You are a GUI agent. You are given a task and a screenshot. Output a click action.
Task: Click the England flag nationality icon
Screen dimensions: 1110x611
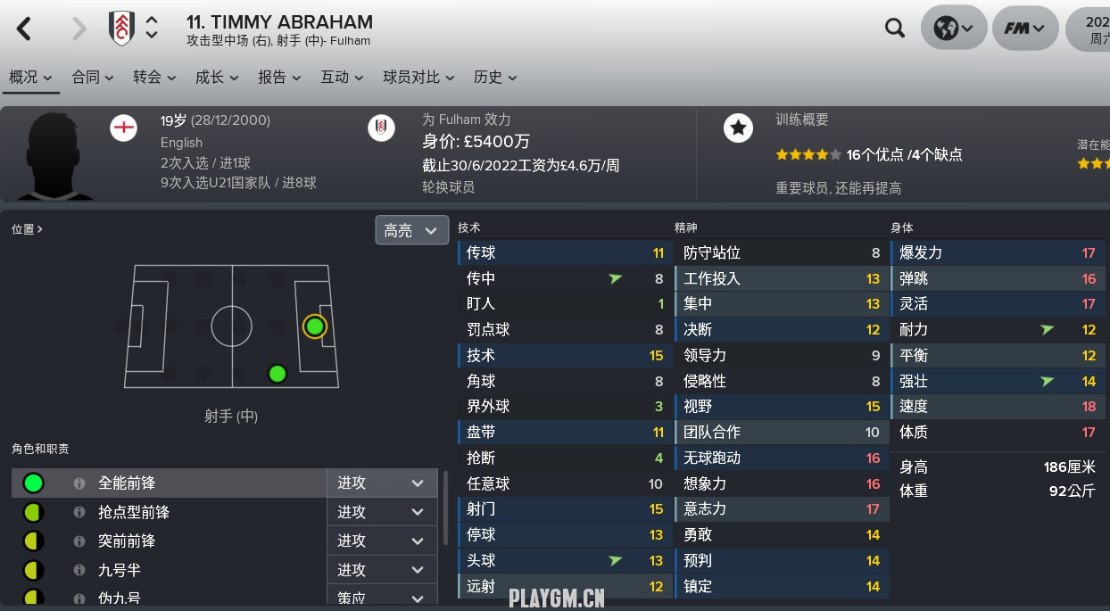pyautogui.click(x=124, y=128)
